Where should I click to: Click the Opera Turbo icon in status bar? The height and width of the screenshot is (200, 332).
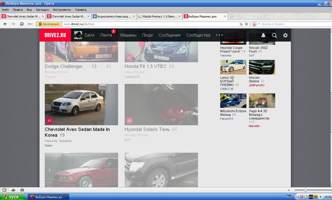tap(22, 190)
